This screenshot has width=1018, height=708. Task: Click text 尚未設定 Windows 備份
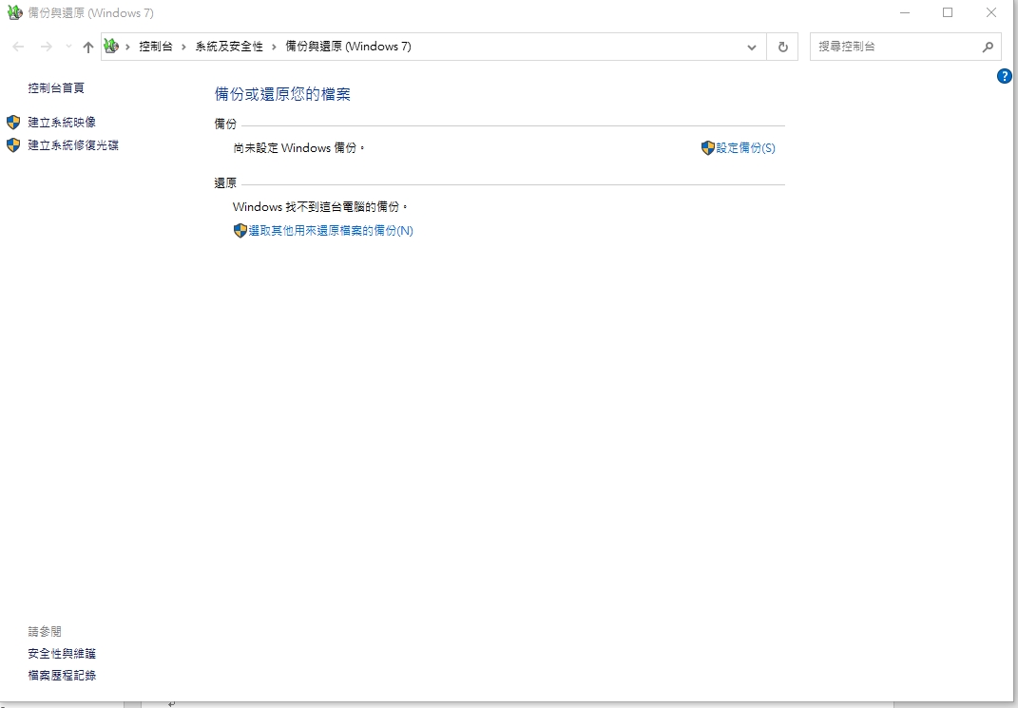pos(298,148)
